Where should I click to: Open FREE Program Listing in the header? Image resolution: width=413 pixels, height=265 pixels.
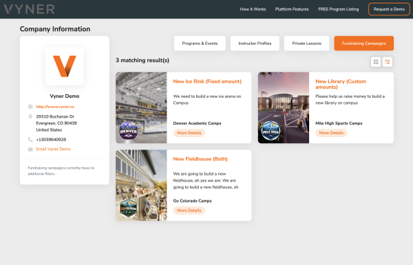(339, 9)
